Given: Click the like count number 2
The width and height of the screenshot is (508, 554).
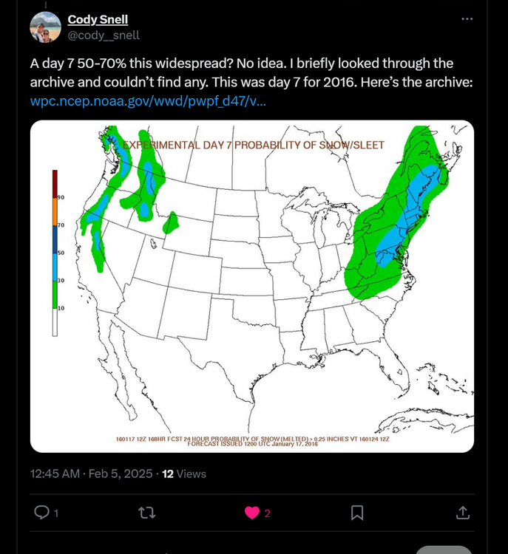Looking at the screenshot, I should pos(268,513).
